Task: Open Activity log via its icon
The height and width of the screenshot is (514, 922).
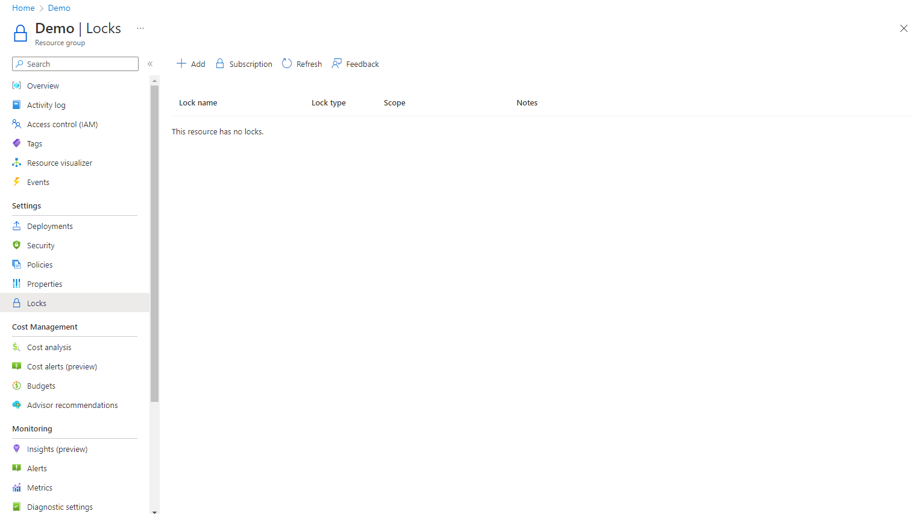Action: [17, 105]
